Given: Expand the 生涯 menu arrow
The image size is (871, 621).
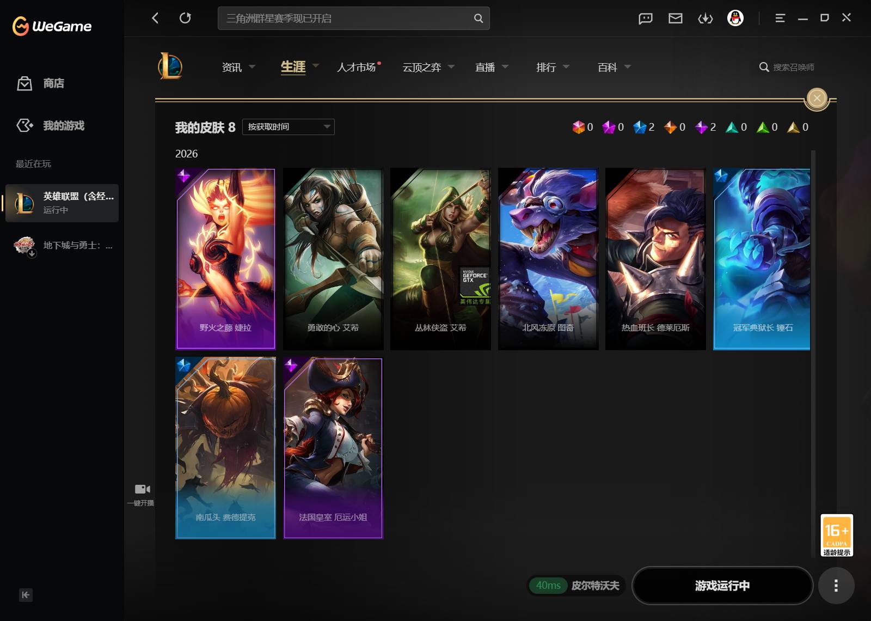Looking at the screenshot, I should pyautogui.click(x=316, y=66).
